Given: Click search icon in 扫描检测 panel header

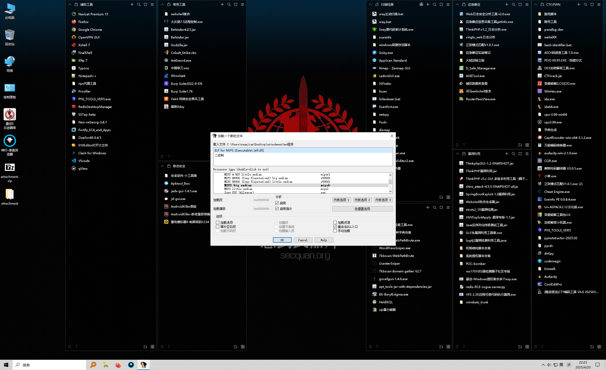Looking at the screenshot, I should [x=435, y=5].
